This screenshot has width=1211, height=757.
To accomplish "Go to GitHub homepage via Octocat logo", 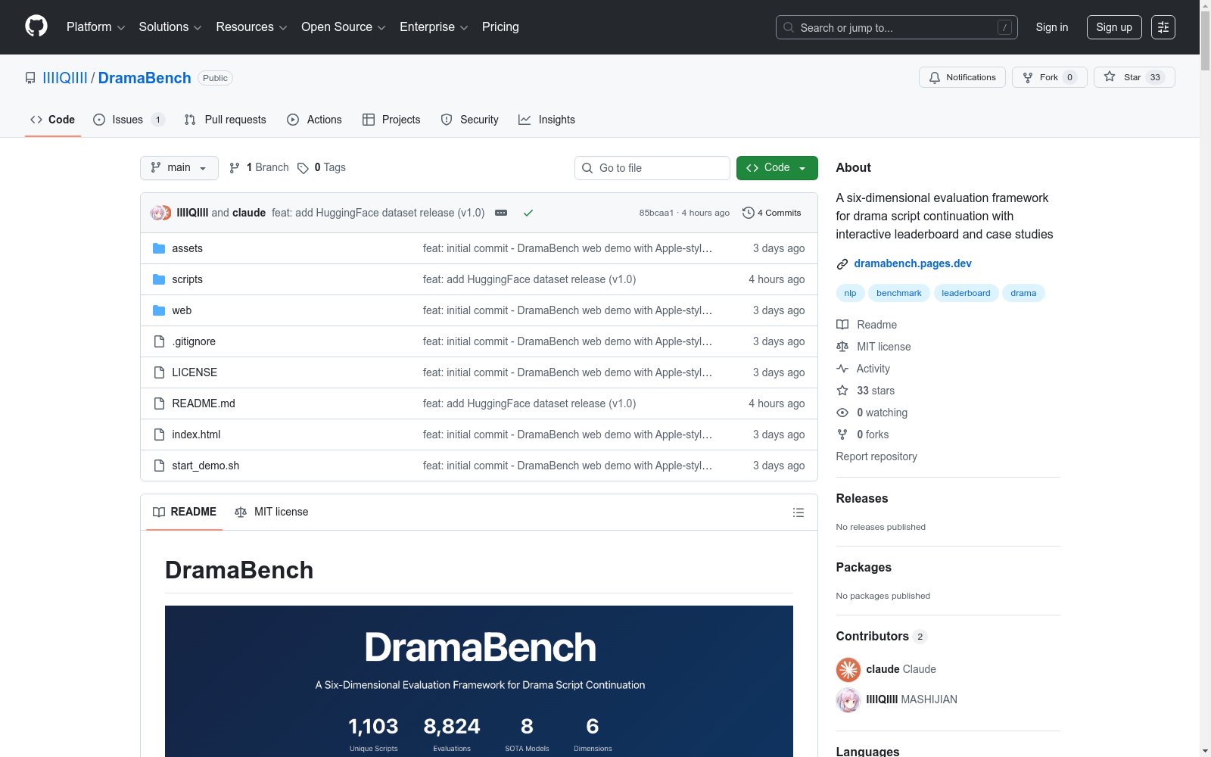I will 36,26.
